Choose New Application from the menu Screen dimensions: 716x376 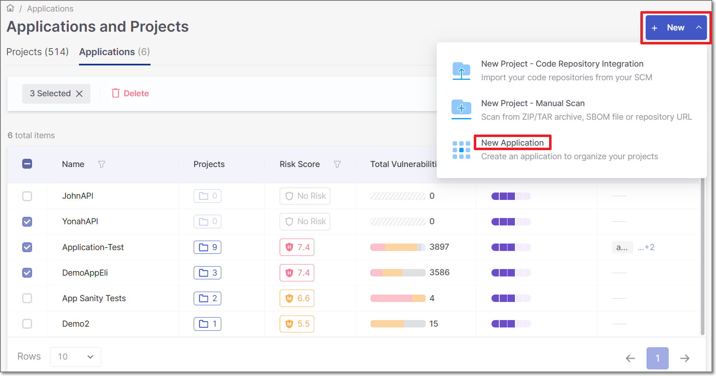pyautogui.click(x=512, y=142)
